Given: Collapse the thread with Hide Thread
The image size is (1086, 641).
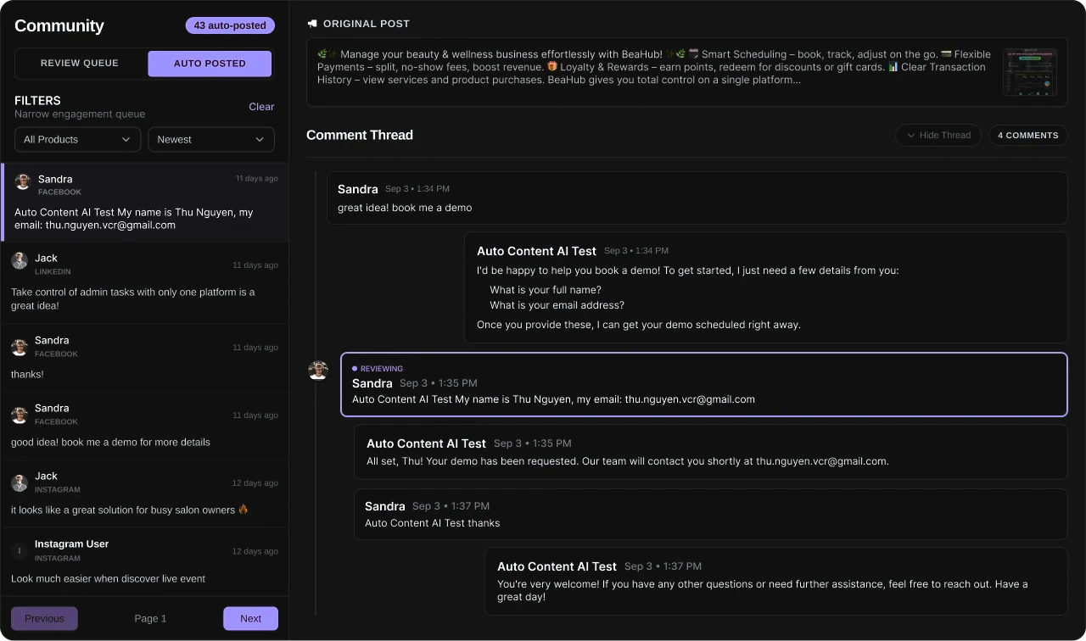Looking at the screenshot, I should pyautogui.click(x=938, y=135).
